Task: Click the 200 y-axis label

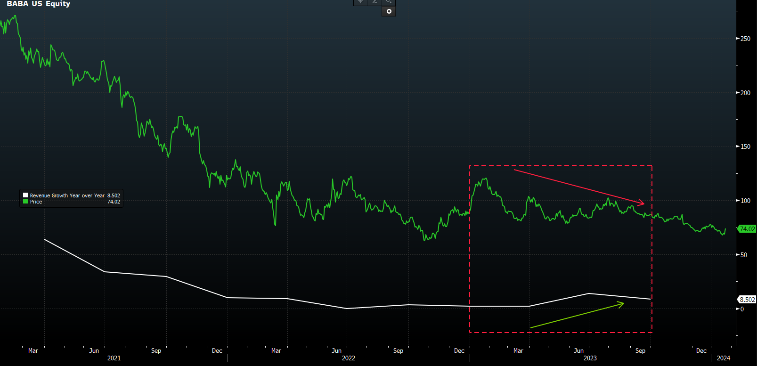Action: (745, 93)
